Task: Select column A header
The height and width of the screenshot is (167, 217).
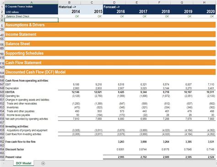Action: (32, 2)
